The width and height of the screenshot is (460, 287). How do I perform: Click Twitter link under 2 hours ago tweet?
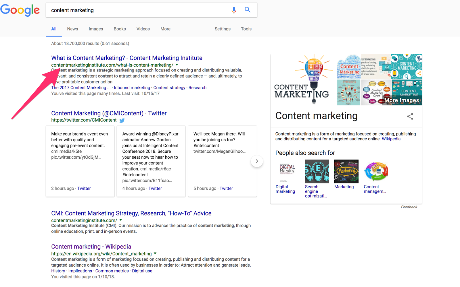pos(84,189)
